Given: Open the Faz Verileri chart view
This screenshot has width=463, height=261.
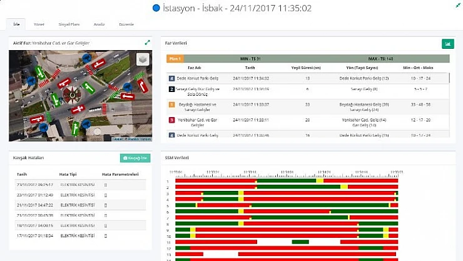Looking at the screenshot, I should [x=447, y=44].
